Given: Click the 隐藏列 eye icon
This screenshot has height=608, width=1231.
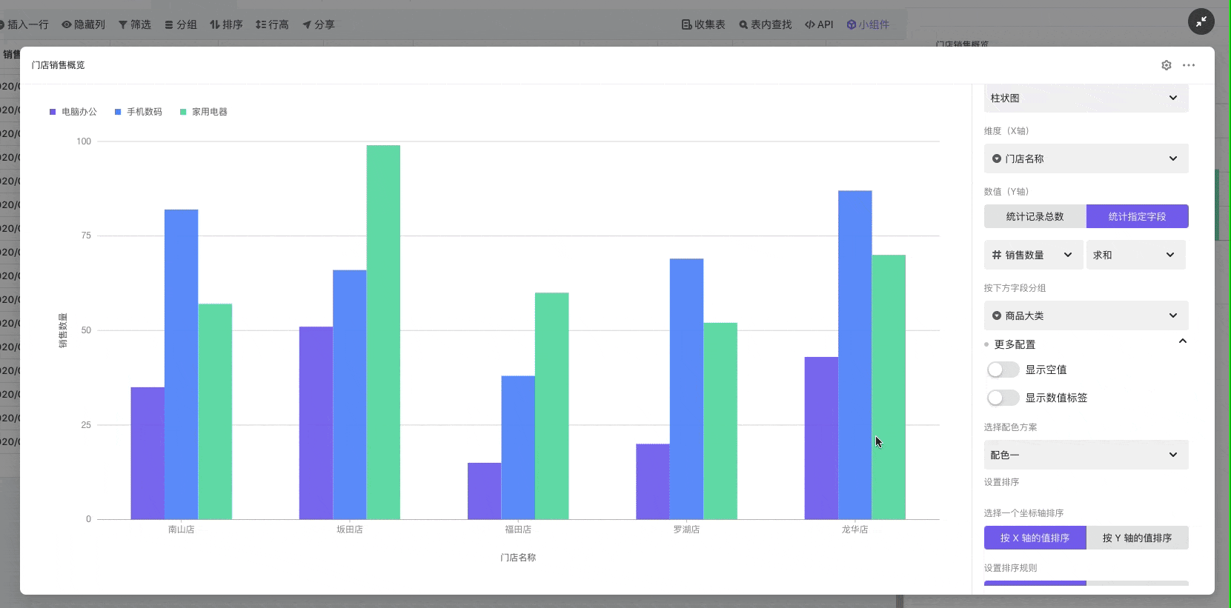Looking at the screenshot, I should click(x=67, y=24).
